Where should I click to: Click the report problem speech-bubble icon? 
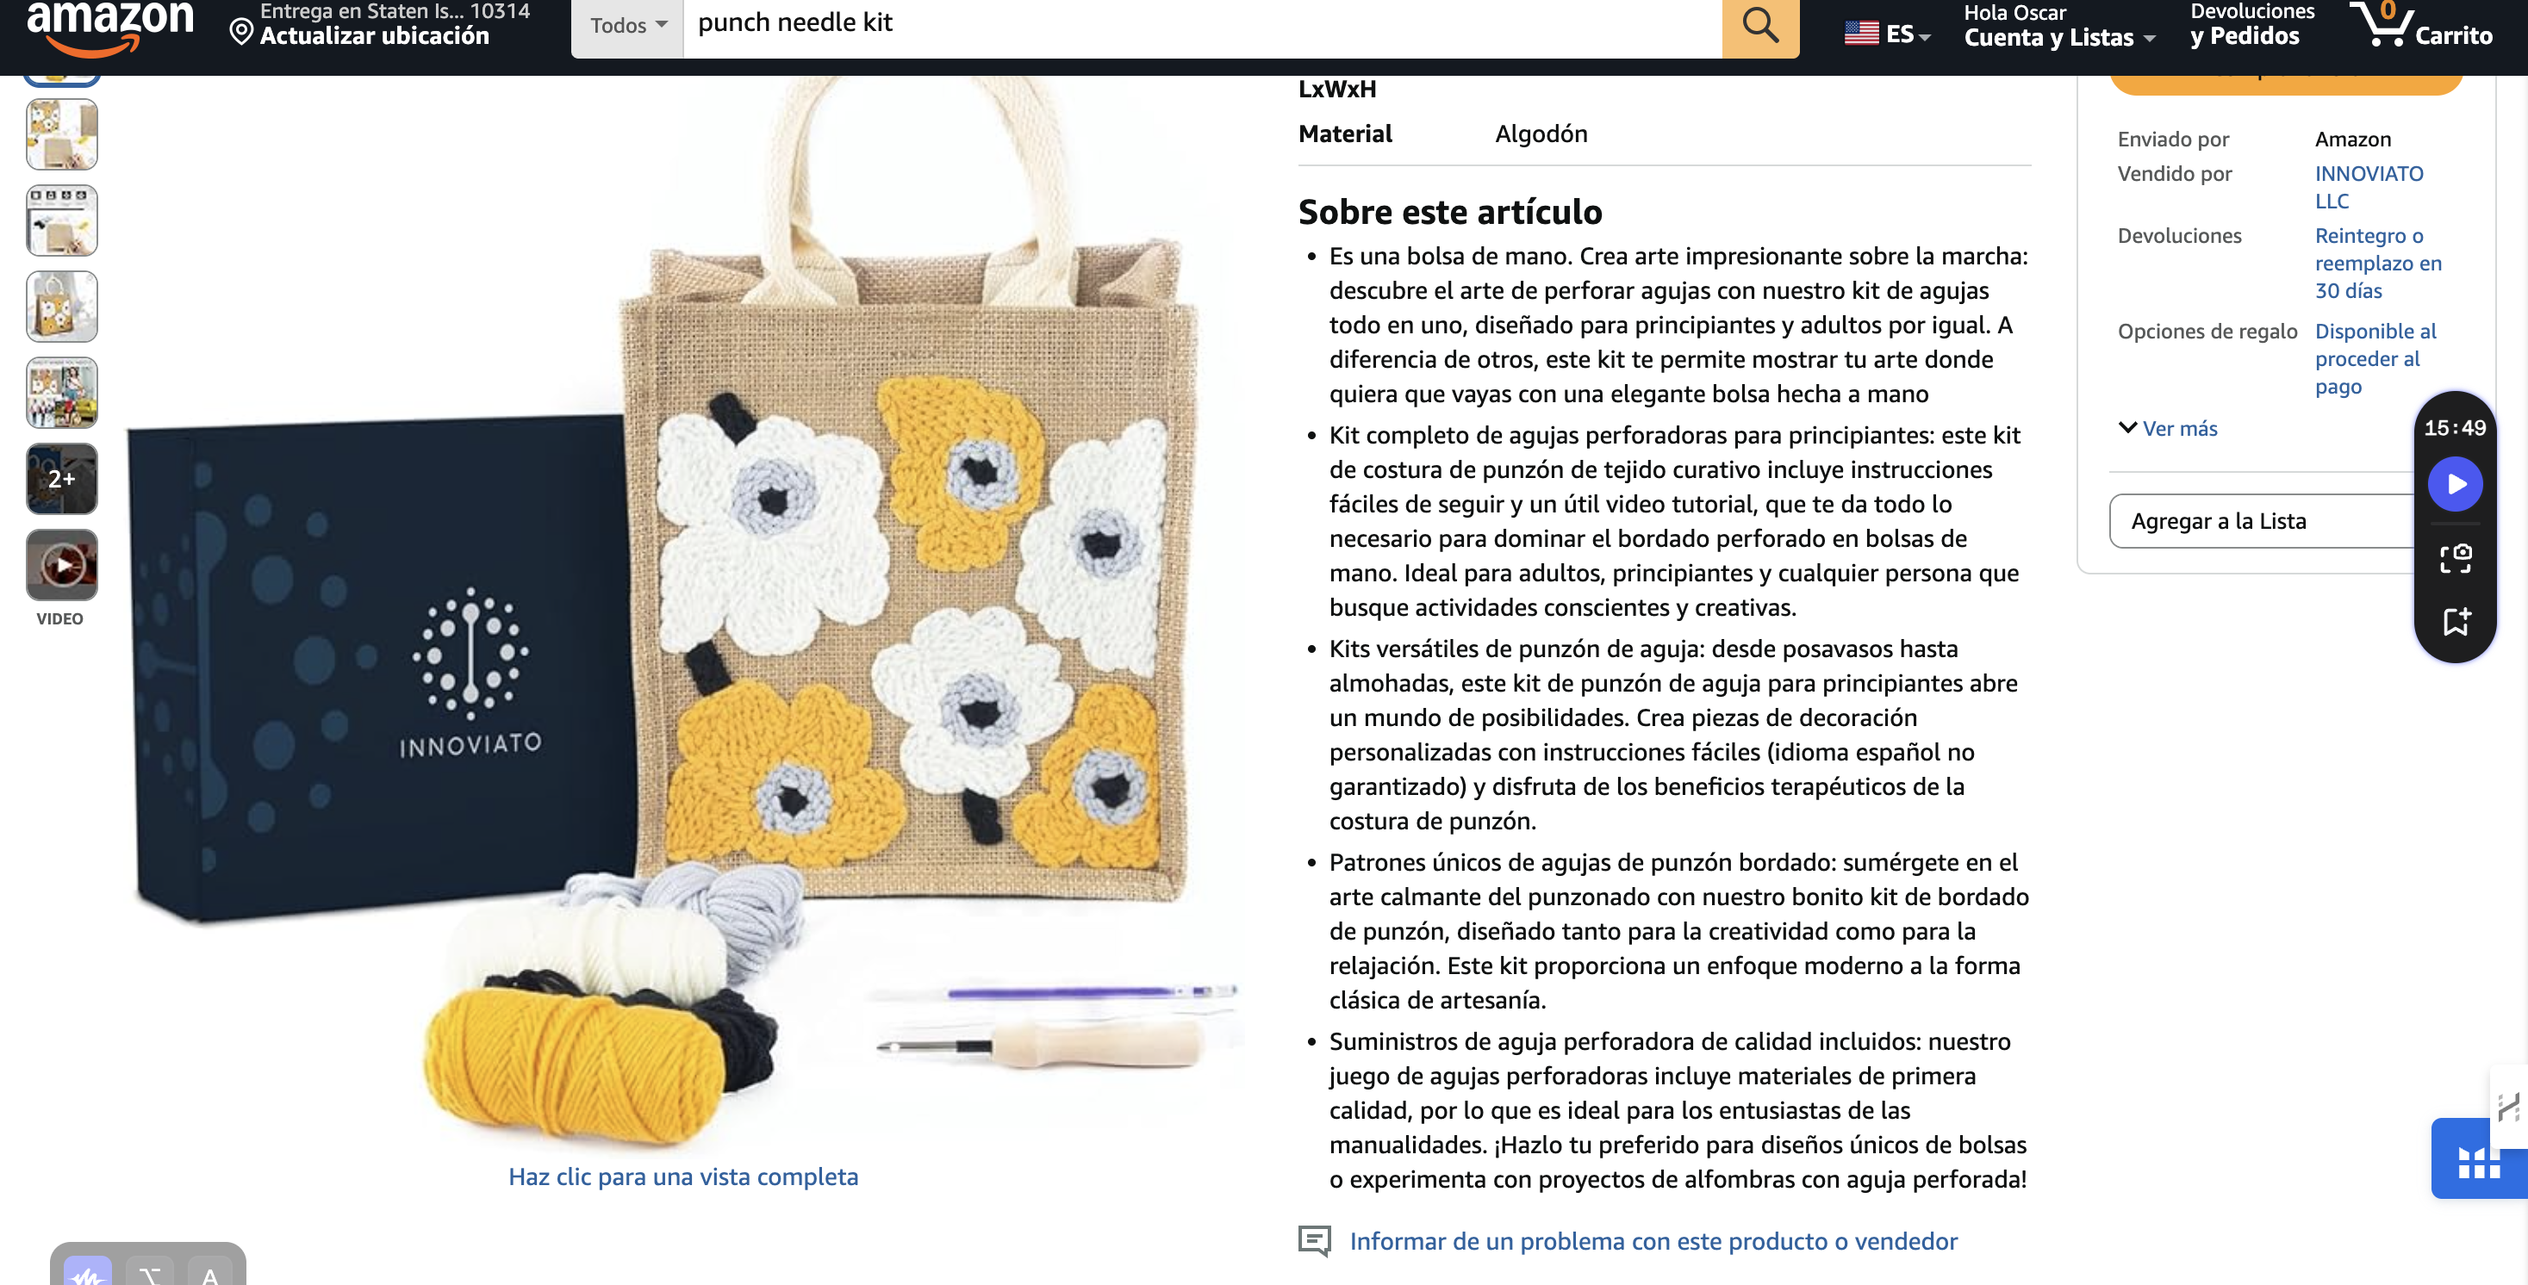point(1315,1241)
